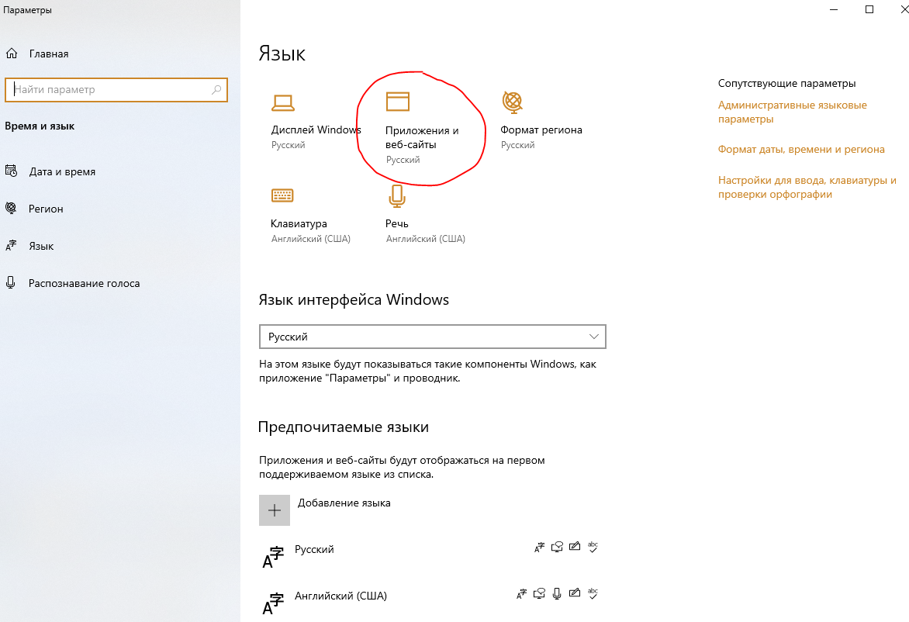This screenshot has width=909, height=622.
Task: Click the Русский language row icon
Action: click(x=273, y=557)
